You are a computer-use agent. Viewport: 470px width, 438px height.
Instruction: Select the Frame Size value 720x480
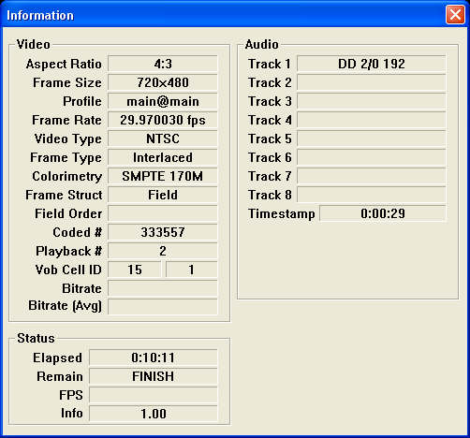pos(163,82)
